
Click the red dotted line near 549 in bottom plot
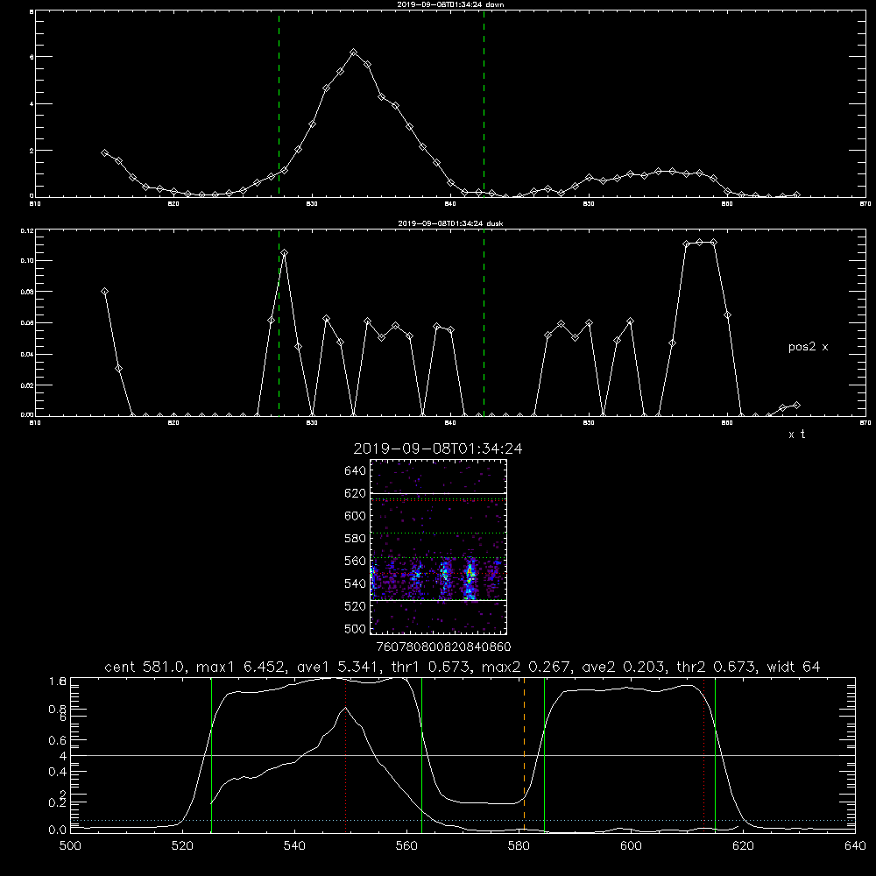pyautogui.click(x=346, y=755)
